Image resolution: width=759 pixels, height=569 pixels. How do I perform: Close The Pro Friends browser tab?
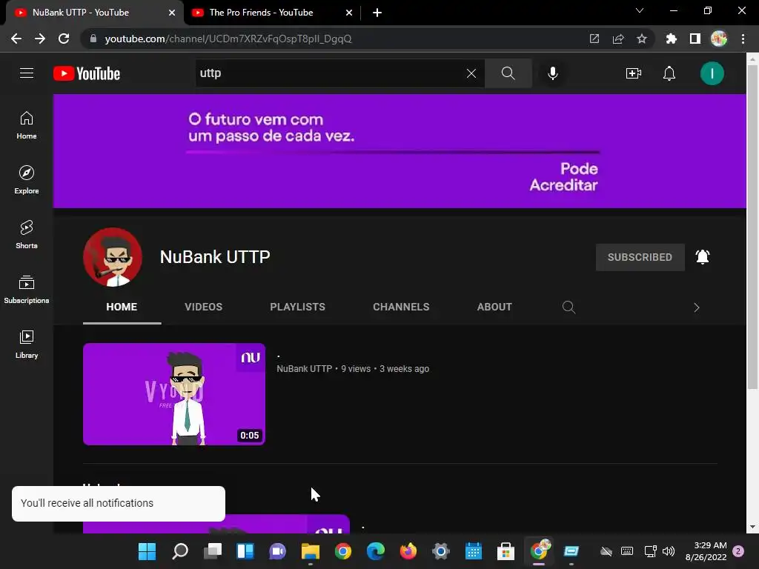(349, 13)
